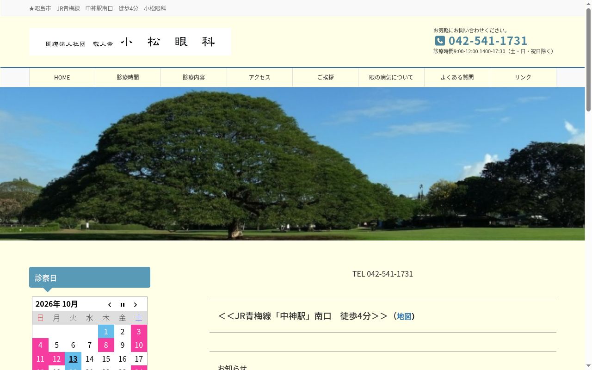Viewport: 592px width, 370px height.
Task: Open the 診療内容 menu item
Action: tap(194, 77)
